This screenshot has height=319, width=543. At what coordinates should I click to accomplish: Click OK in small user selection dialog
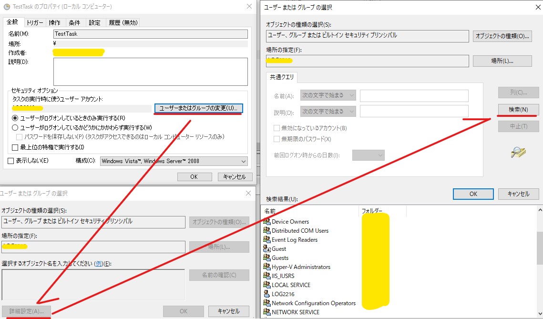click(184, 311)
